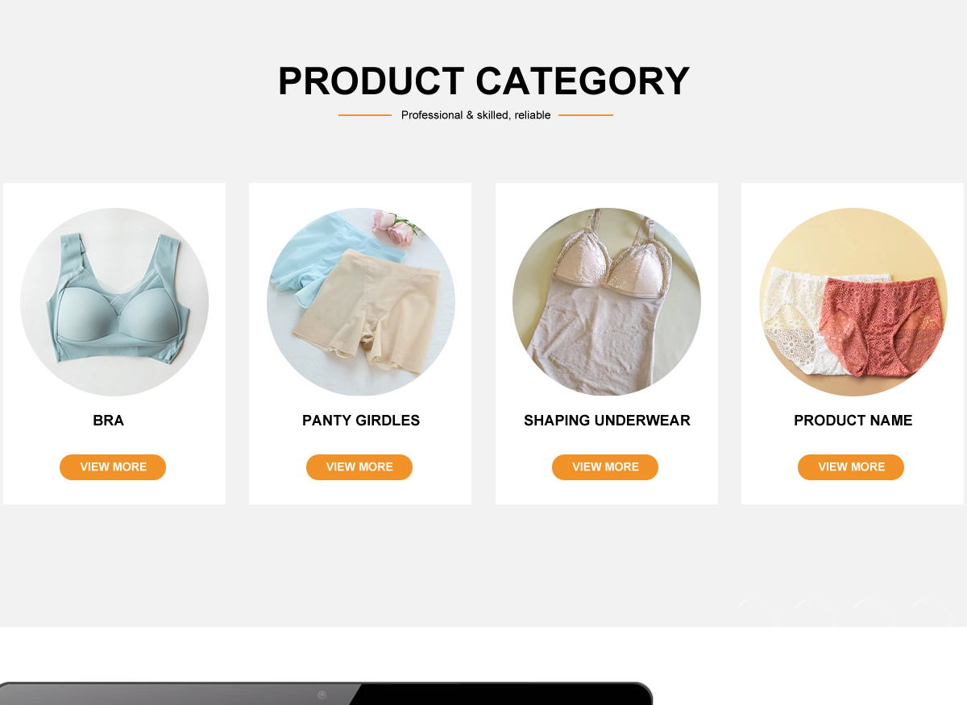Click the pink roses in girdles photo

396,227
